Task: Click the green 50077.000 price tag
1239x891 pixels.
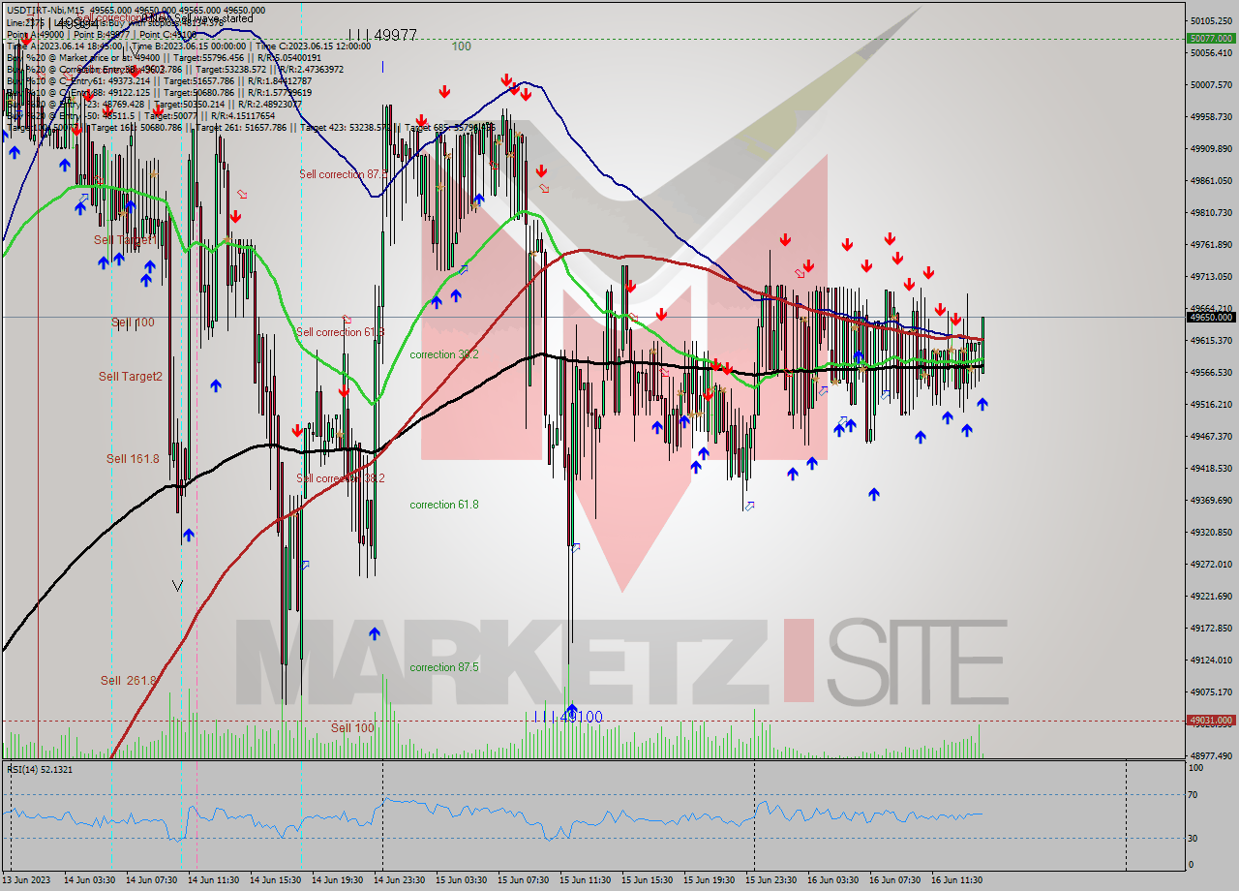Action: coord(1211,39)
